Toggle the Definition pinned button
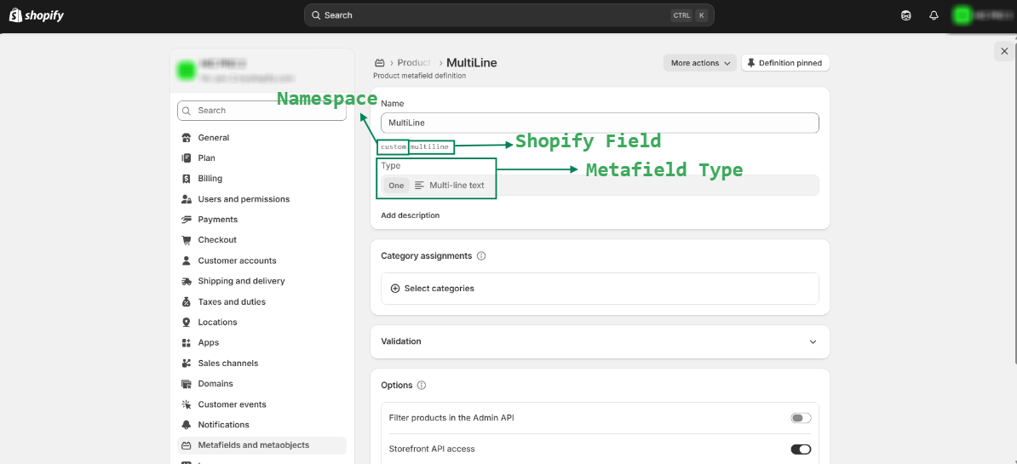Screen dimensions: 1017x464 click(x=784, y=63)
